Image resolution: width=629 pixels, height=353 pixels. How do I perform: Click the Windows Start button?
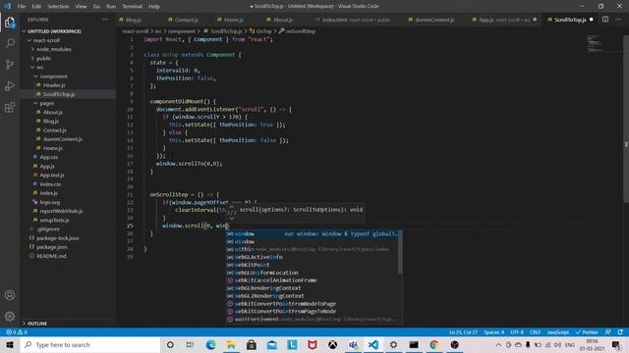pyautogui.click(x=10, y=344)
